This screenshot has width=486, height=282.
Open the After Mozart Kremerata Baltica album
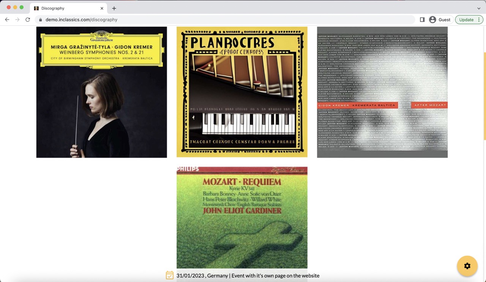382,92
